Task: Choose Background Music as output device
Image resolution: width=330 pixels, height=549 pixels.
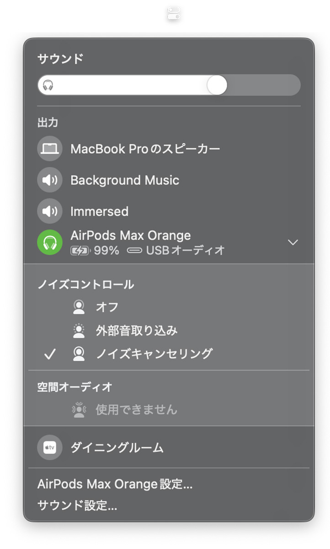Action: click(x=124, y=180)
